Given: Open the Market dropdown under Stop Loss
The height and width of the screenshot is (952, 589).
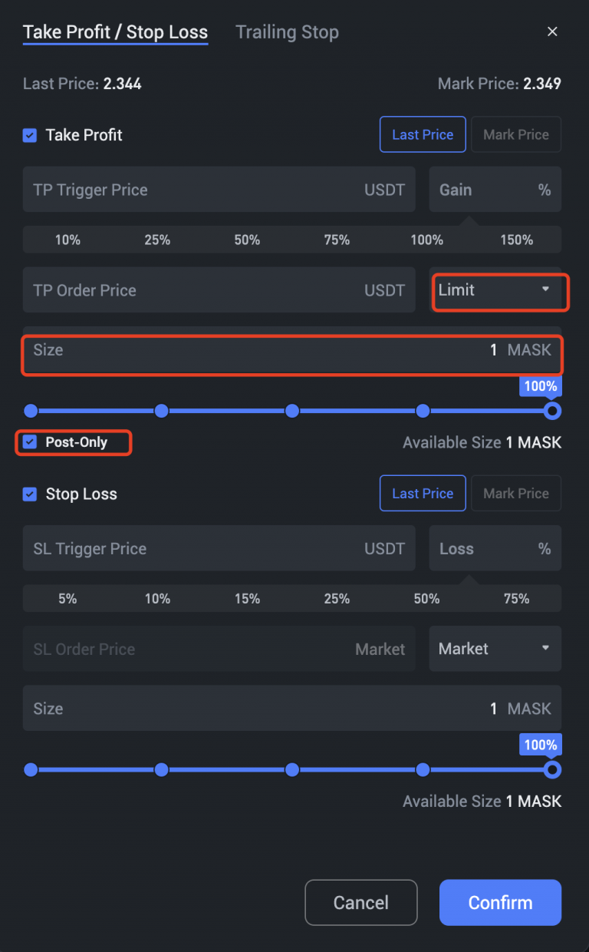Looking at the screenshot, I should [495, 649].
